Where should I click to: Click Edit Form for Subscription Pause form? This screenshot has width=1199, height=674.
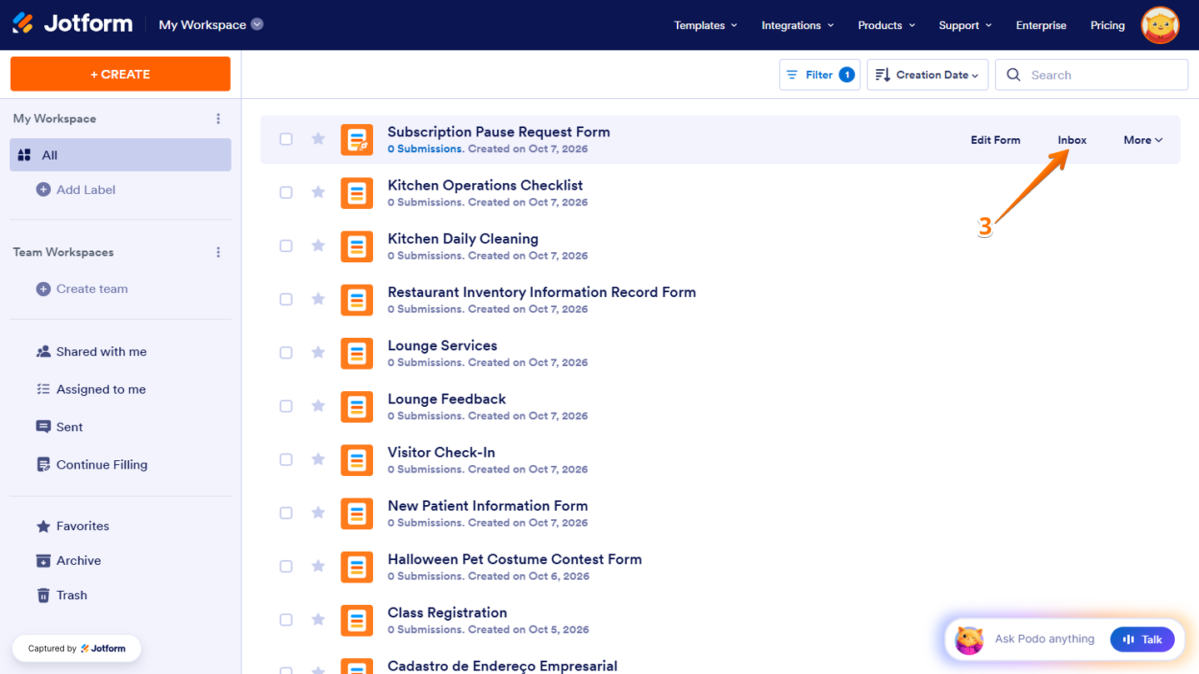click(x=996, y=140)
